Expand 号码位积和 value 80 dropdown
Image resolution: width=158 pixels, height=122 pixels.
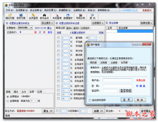[x=68, y=99]
